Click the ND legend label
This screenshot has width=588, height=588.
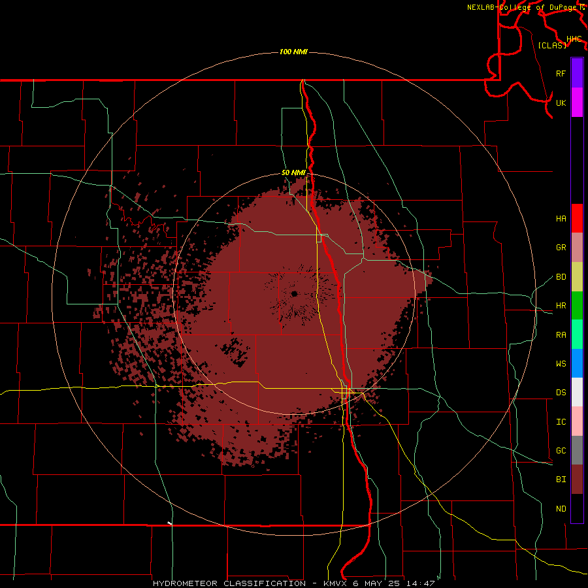point(561,509)
